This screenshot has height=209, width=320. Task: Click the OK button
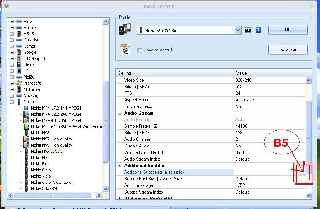point(288,30)
